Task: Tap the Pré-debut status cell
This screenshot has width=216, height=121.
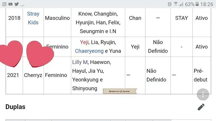Action: (201, 75)
